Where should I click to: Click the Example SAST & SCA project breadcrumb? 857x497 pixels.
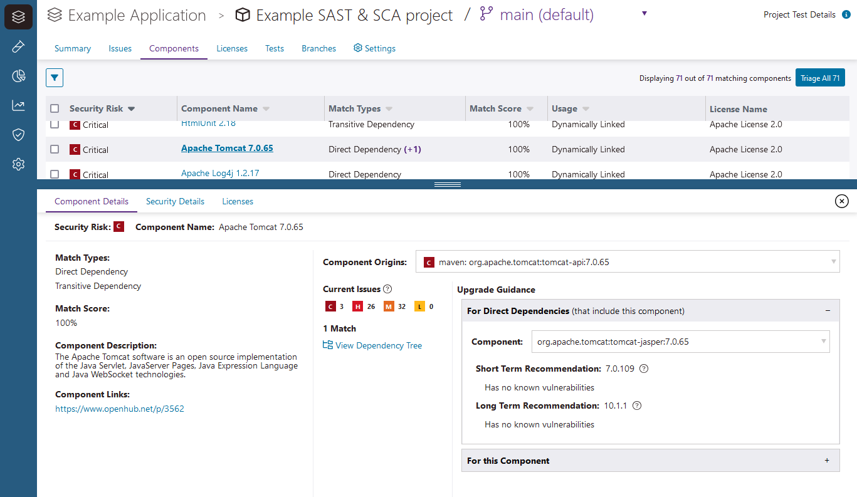click(x=354, y=15)
